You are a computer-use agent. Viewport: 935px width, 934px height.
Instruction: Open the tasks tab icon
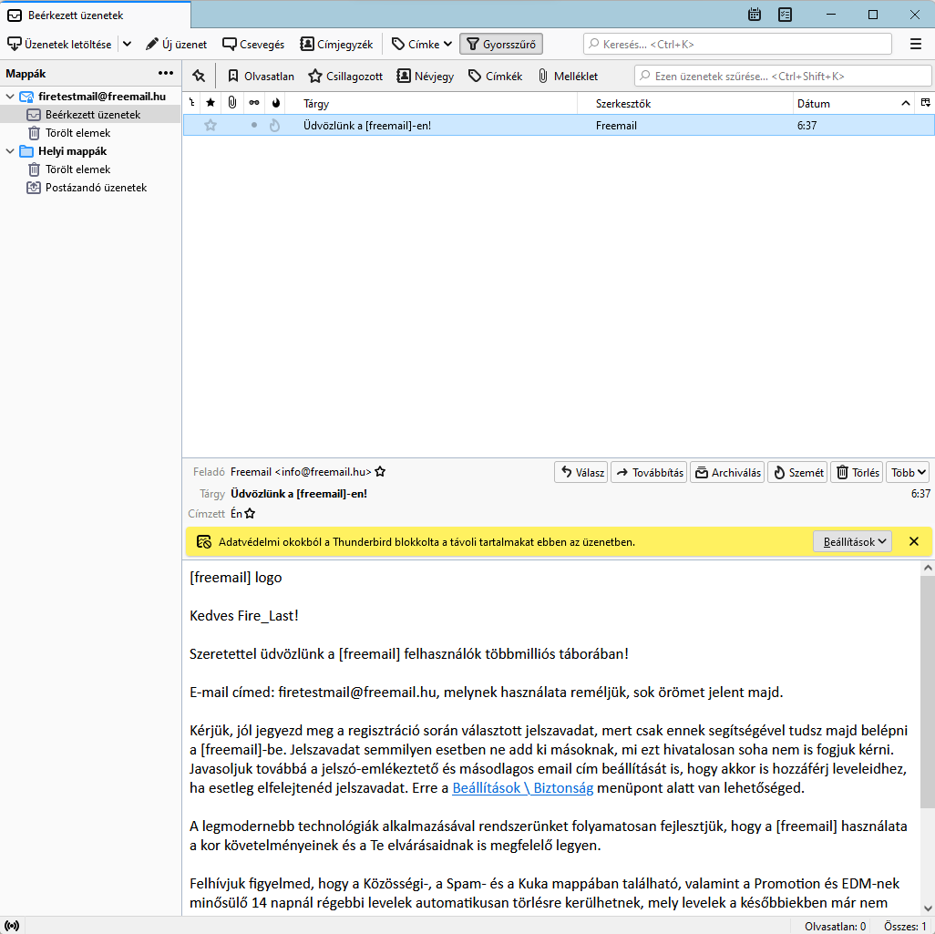pos(786,15)
